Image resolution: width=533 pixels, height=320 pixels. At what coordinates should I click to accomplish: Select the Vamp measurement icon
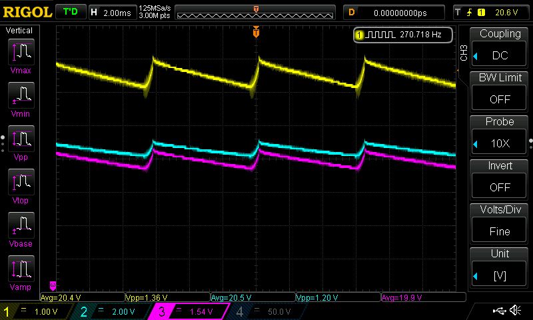click(x=21, y=269)
